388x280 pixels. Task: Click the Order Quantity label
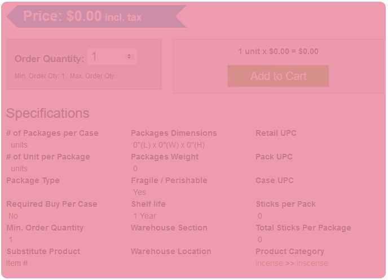point(49,59)
